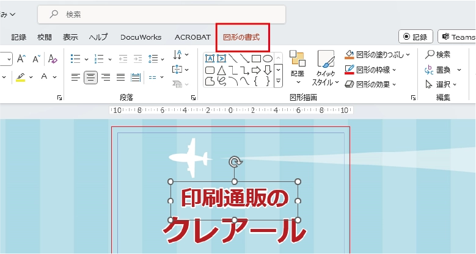The width and height of the screenshot is (476, 254).
Task: Switch to the ACROBAT tab
Action: pos(192,37)
